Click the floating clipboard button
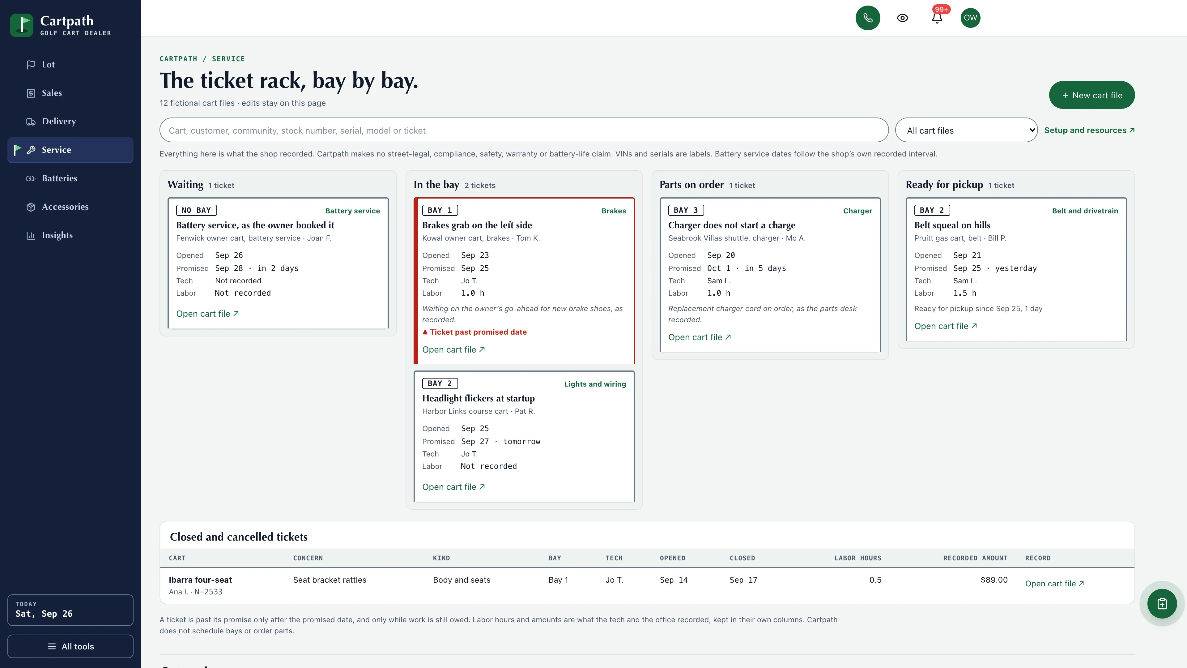 pyautogui.click(x=1162, y=603)
